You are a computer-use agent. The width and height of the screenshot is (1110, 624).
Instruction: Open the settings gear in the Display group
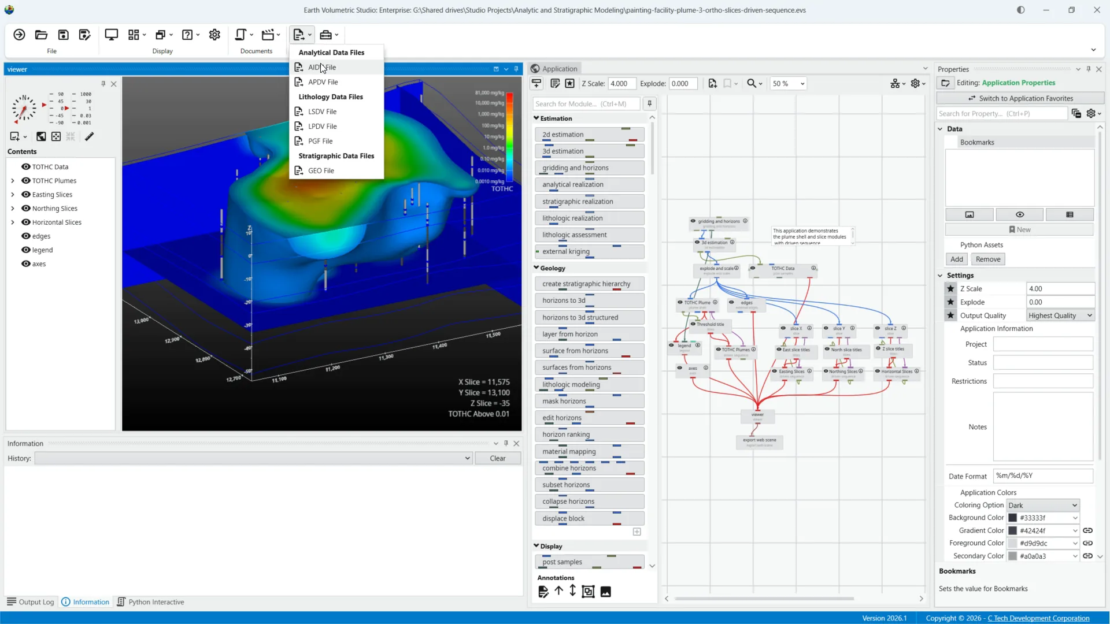pos(214,35)
